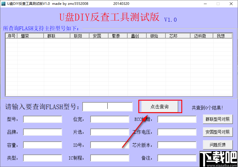This screenshot has width=238, height=167.
Task: Click the 品牌 brand field
Action: click(42, 132)
